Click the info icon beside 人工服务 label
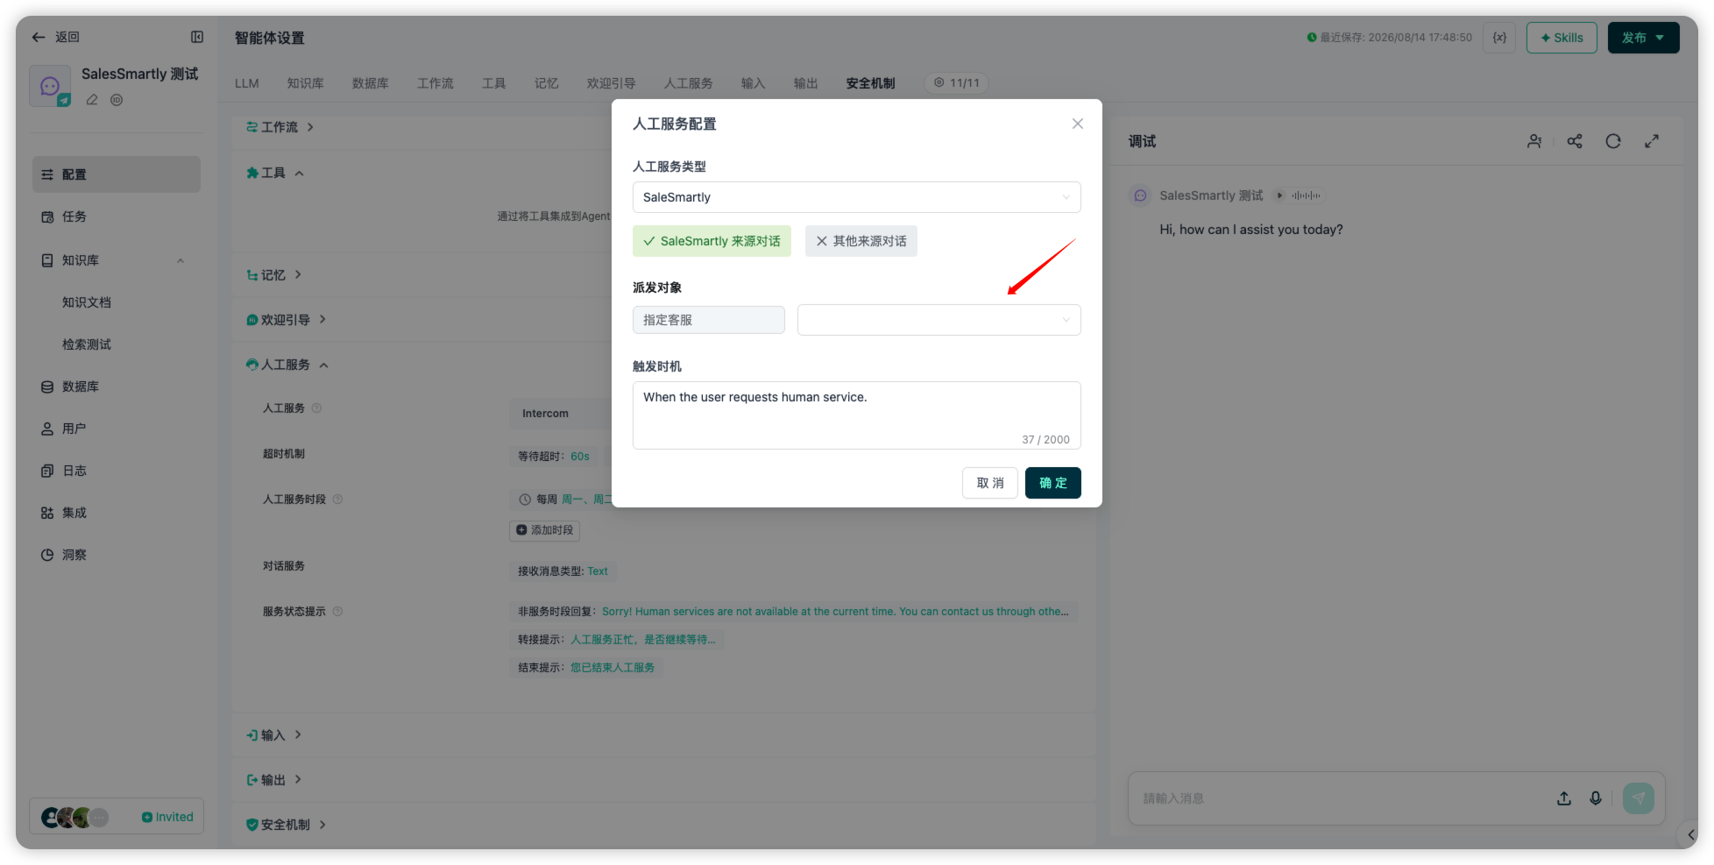 tap(317, 408)
